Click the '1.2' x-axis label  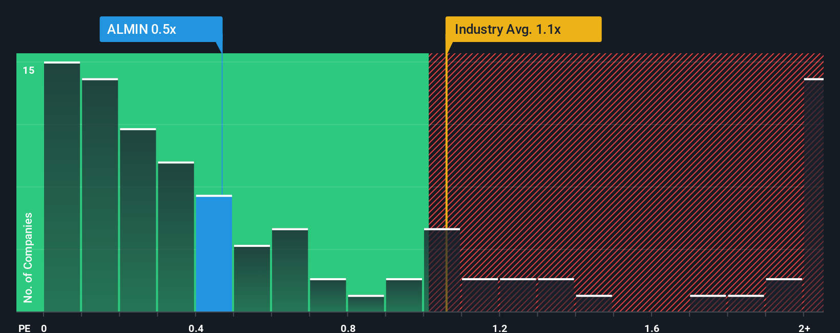pyautogui.click(x=500, y=328)
